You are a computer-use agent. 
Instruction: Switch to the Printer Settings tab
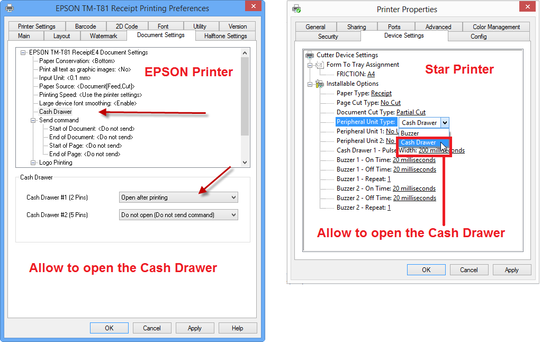point(37,26)
